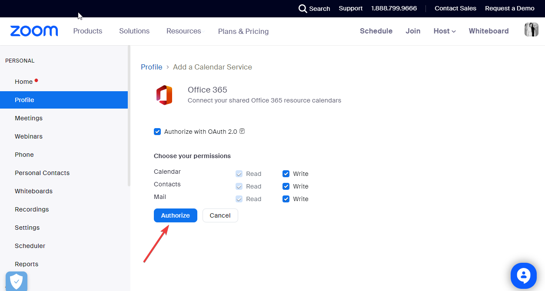This screenshot has height=291, width=545.
Task: Toggle Contacts Write checkbox
Action: tap(286, 186)
